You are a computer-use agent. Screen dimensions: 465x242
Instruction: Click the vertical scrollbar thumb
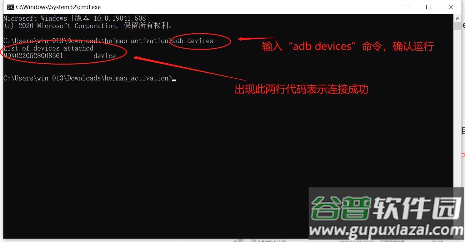(457, 26)
